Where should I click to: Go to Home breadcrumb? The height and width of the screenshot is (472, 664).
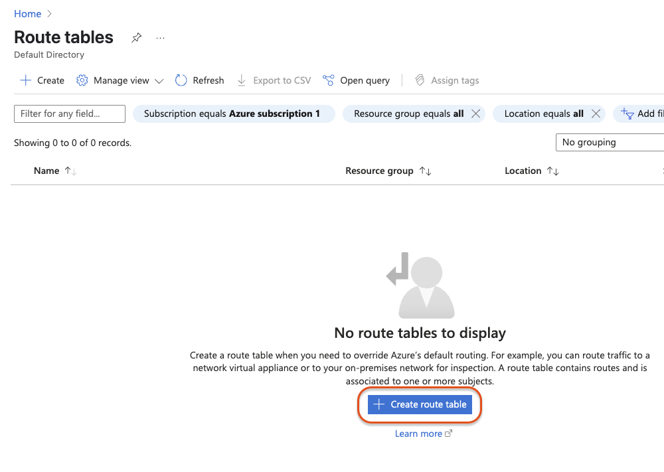point(27,14)
